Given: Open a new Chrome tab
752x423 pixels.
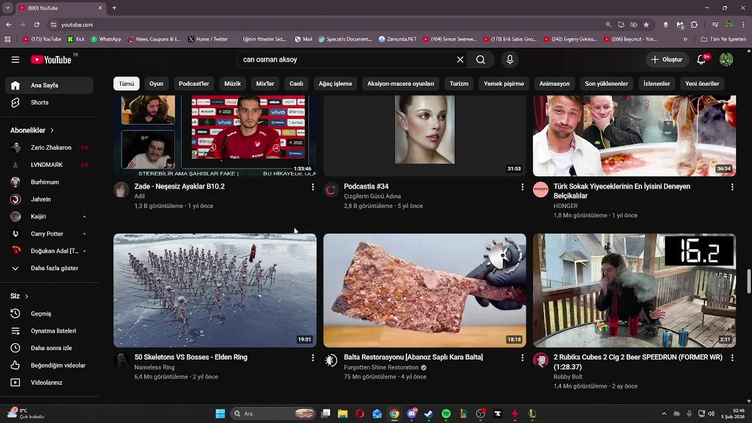Looking at the screenshot, I should click(114, 8).
